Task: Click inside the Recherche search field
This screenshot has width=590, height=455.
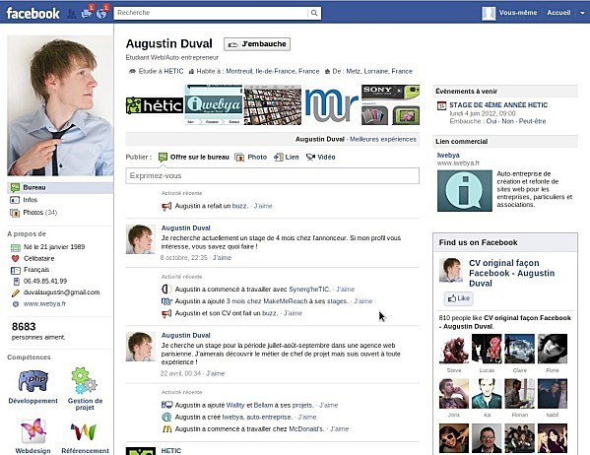Action: [x=211, y=13]
